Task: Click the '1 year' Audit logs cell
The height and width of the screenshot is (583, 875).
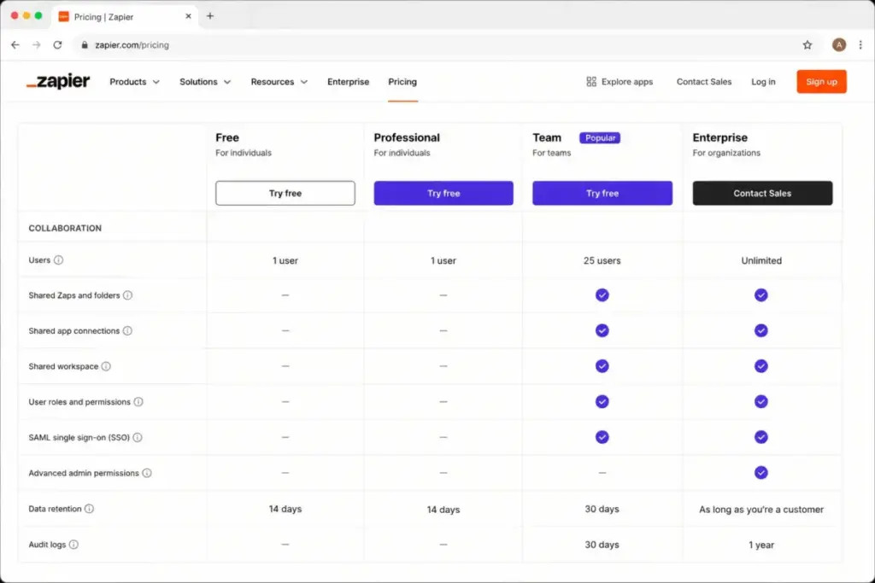Action: pyautogui.click(x=761, y=545)
